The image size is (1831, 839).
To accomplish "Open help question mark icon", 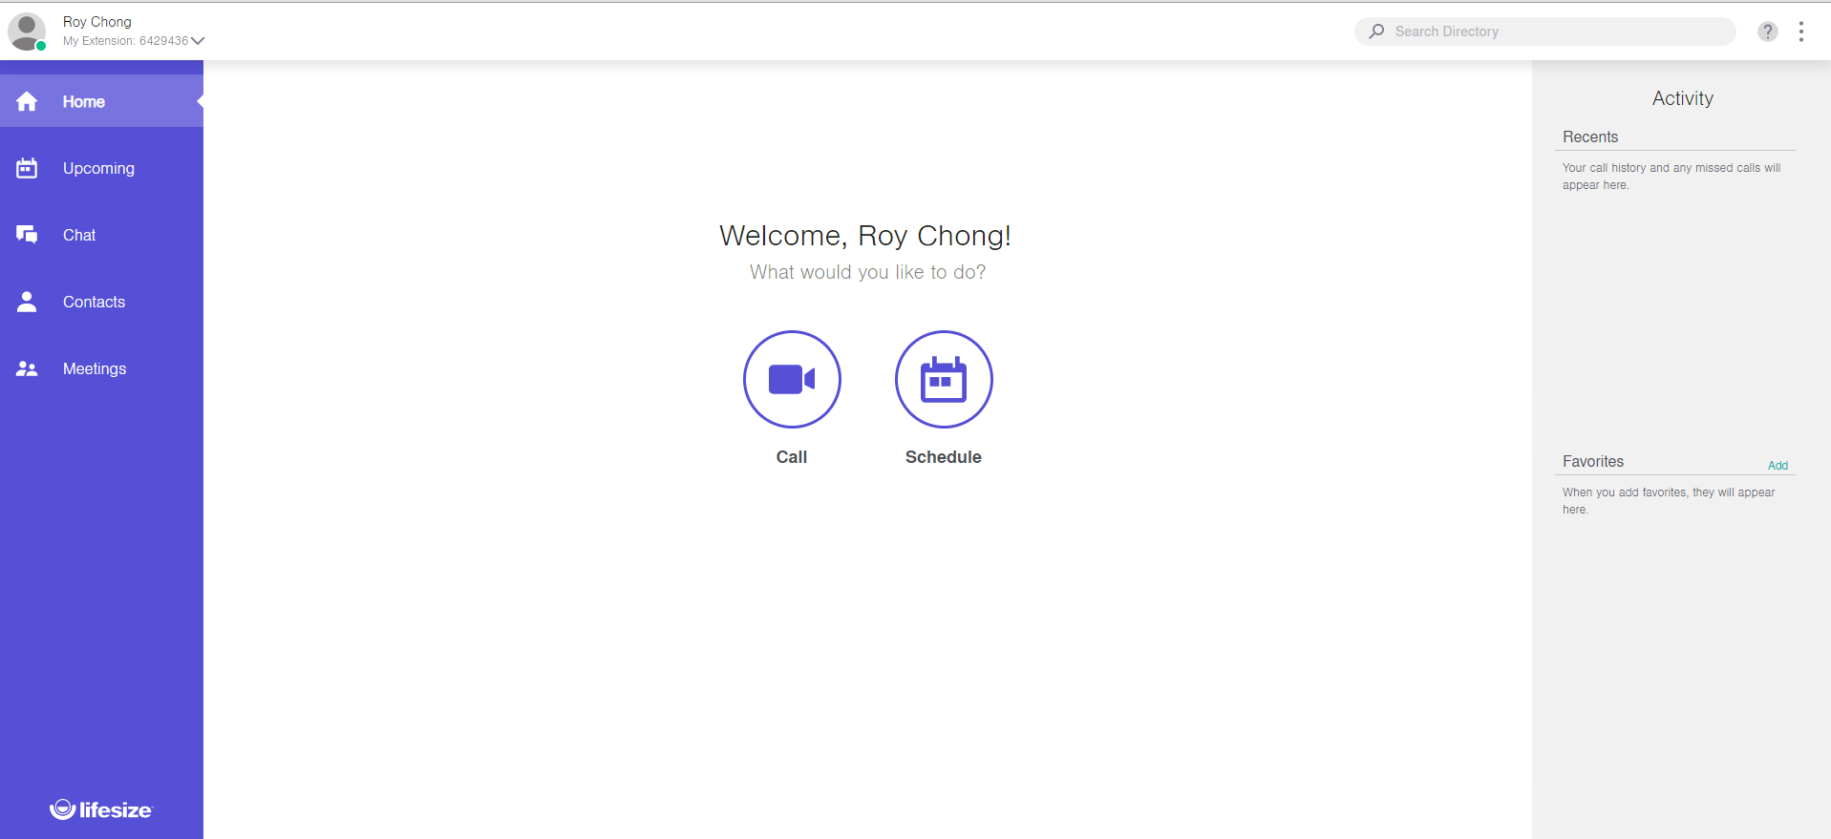I will tap(1768, 31).
